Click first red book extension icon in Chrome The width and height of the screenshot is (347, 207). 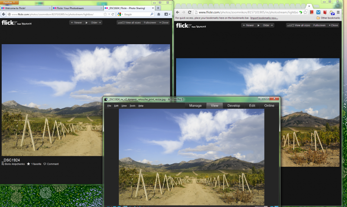311,13
